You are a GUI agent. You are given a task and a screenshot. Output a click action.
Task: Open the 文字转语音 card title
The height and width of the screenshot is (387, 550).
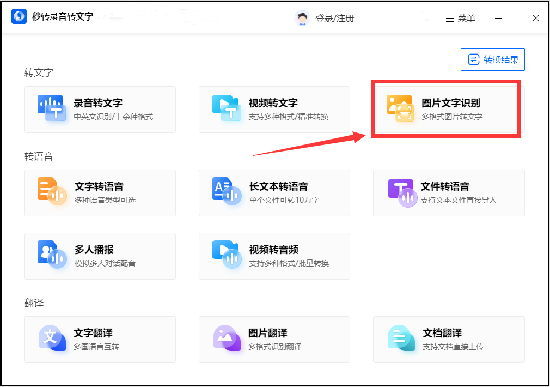(x=99, y=186)
